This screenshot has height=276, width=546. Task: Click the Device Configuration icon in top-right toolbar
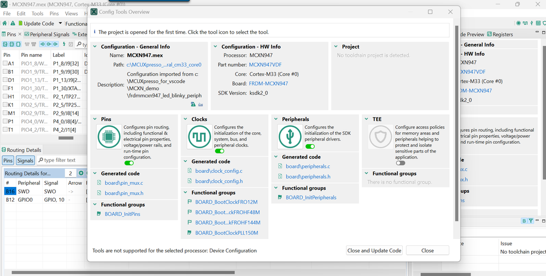[538, 24]
